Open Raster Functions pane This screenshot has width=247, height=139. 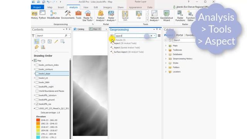[180, 16]
